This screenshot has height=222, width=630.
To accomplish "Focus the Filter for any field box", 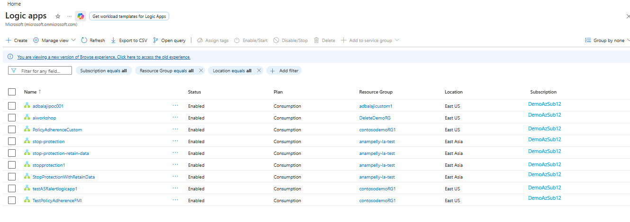I will point(40,70).
